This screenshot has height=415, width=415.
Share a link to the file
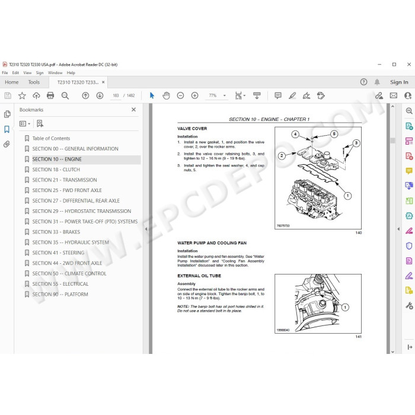point(379,95)
